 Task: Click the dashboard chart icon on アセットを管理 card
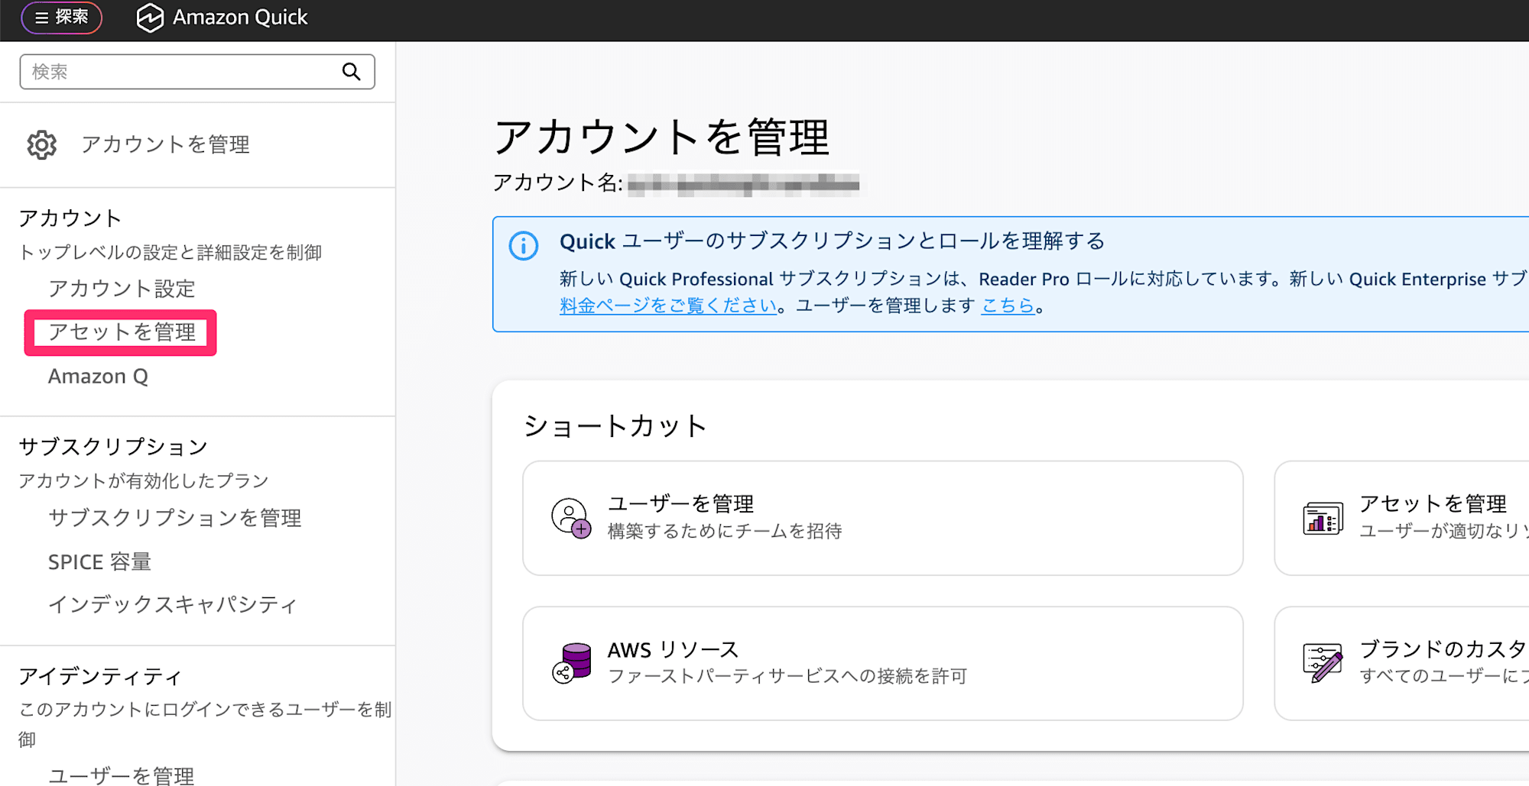point(1323,518)
